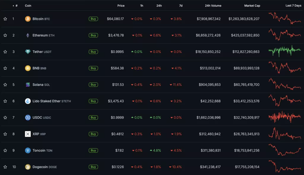Click the Tether coin logo
This screenshot has height=175, width=304.
(28, 52)
